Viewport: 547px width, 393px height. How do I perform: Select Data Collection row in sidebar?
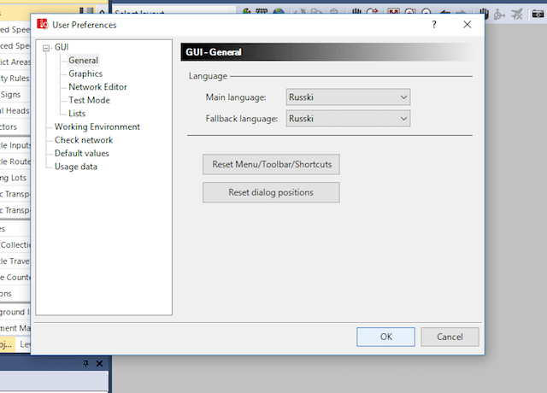pyautogui.click(x=15, y=245)
